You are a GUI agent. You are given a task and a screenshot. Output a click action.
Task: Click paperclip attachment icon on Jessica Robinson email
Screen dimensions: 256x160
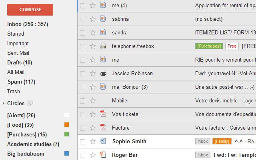click(103, 74)
